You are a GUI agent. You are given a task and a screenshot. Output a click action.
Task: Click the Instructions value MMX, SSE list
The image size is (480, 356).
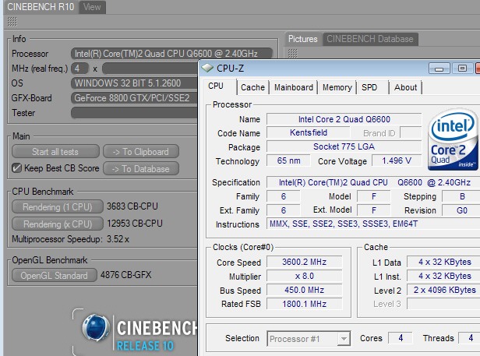[373, 224]
